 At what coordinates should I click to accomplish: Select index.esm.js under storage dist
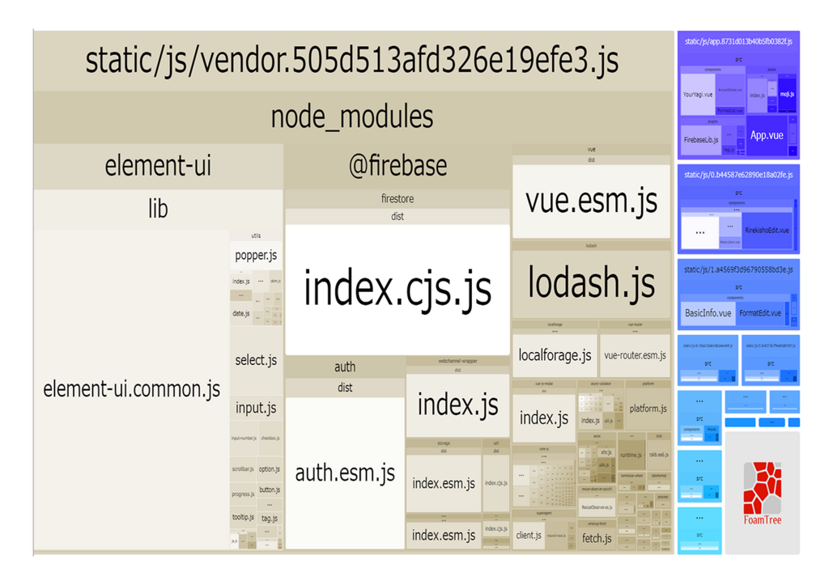pyautogui.click(x=444, y=484)
